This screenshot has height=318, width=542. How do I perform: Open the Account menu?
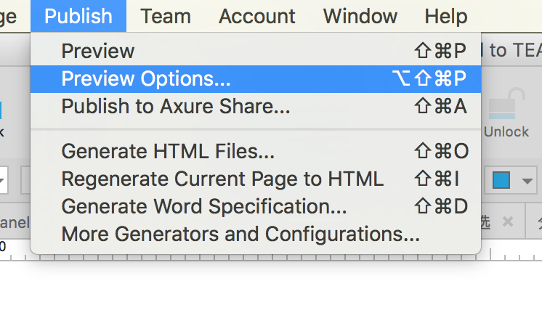(x=256, y=16)
